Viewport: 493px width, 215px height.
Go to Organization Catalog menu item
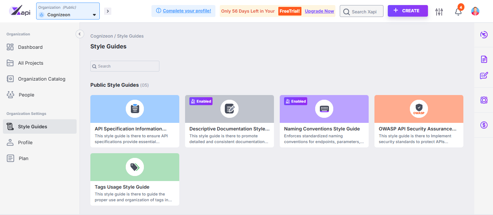[42, 79]
